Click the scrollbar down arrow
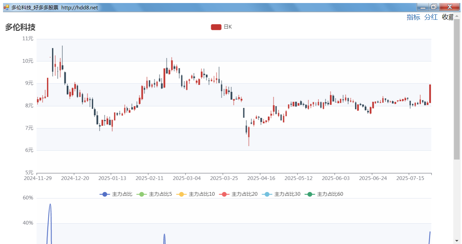 (x=457, y=241)
